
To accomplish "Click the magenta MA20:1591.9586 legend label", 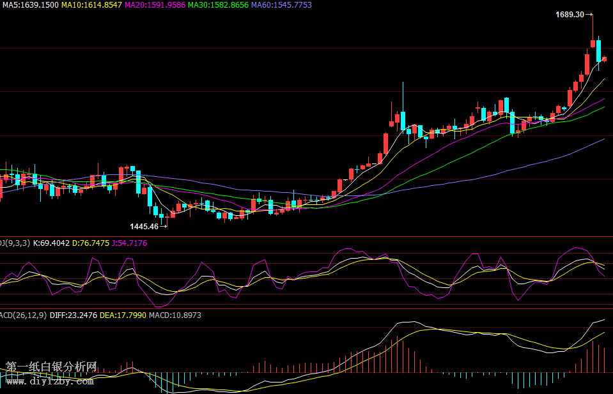I will point(155,5).
